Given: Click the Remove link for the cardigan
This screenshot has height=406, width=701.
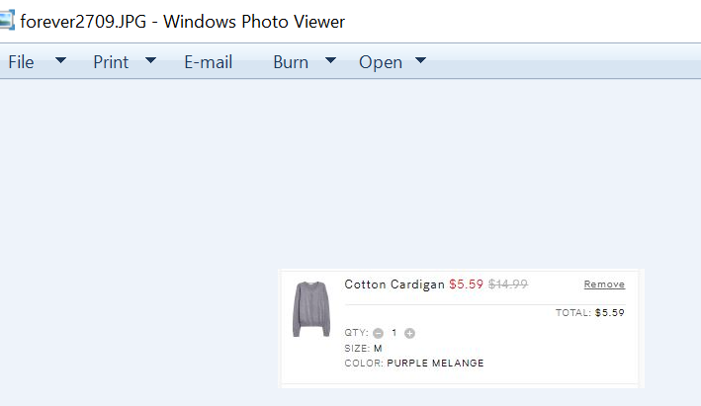Looking at the screenshot, I should point(604,284).
